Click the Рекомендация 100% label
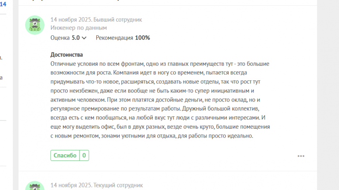Viewport: 339px width, 190px height. point(123,38)
